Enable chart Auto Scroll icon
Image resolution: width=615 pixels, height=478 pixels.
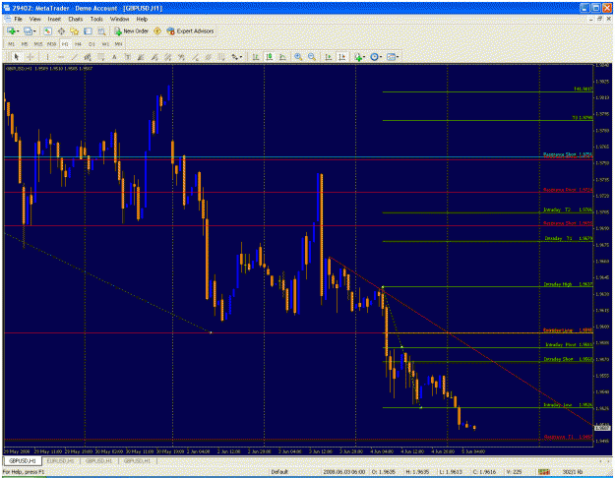[329, 57]
